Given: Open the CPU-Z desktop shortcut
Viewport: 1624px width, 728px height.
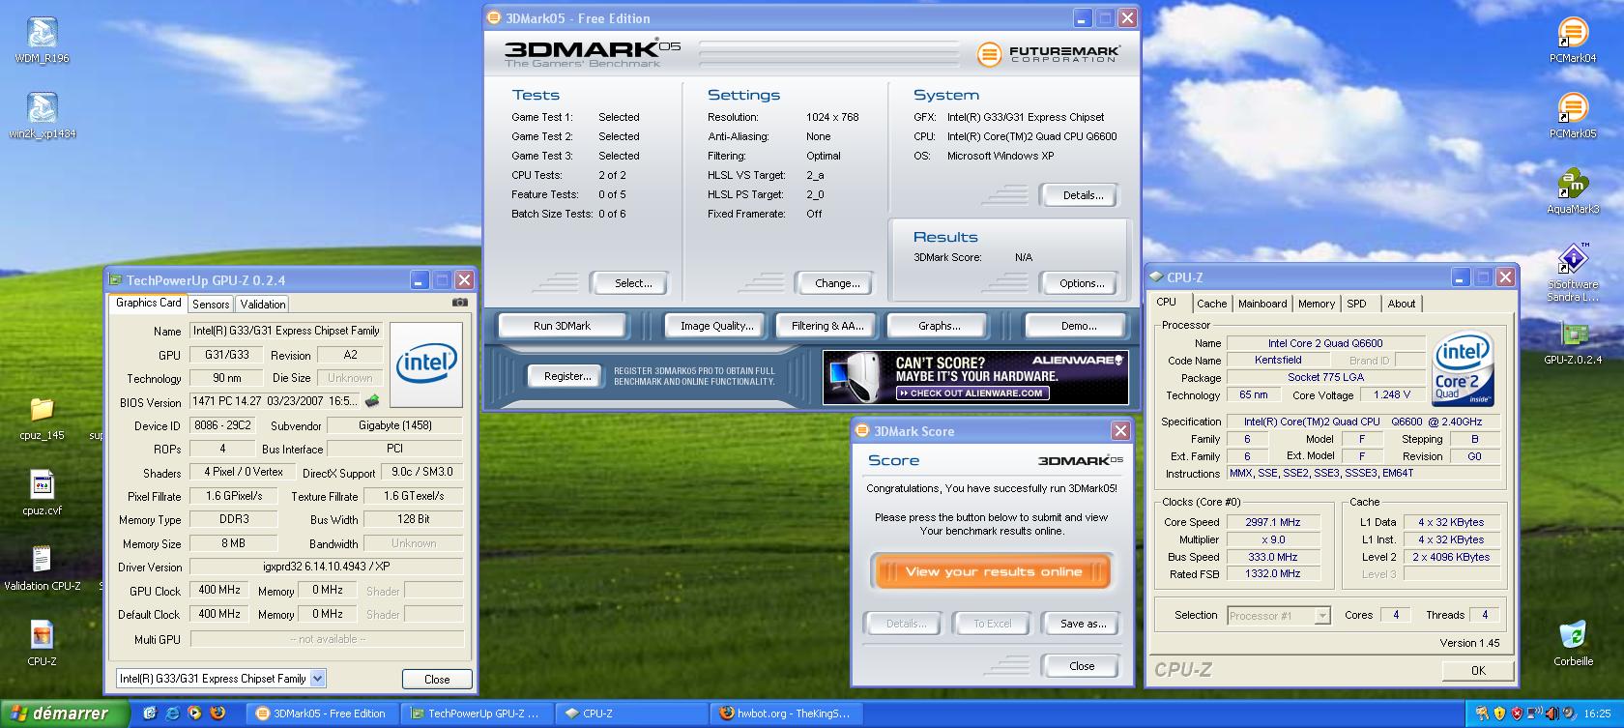Looking at the screenshot, I should click(x=42, y=643).
